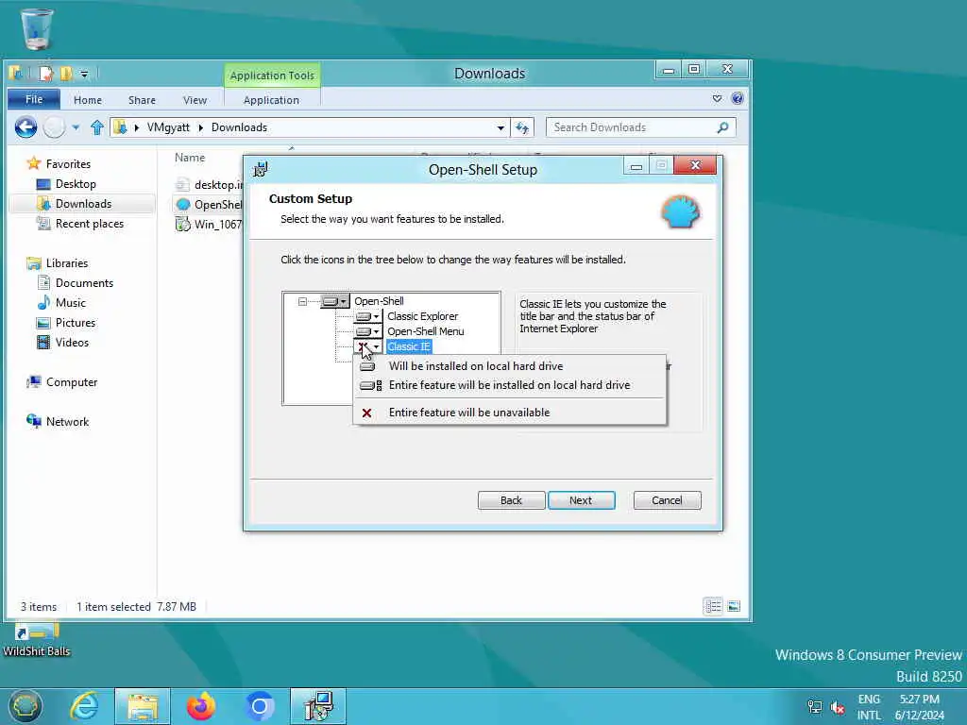The height and width of the screenshot is (725, 967).
Task: Select the Win_1067 file
Action: pos(209,225)
